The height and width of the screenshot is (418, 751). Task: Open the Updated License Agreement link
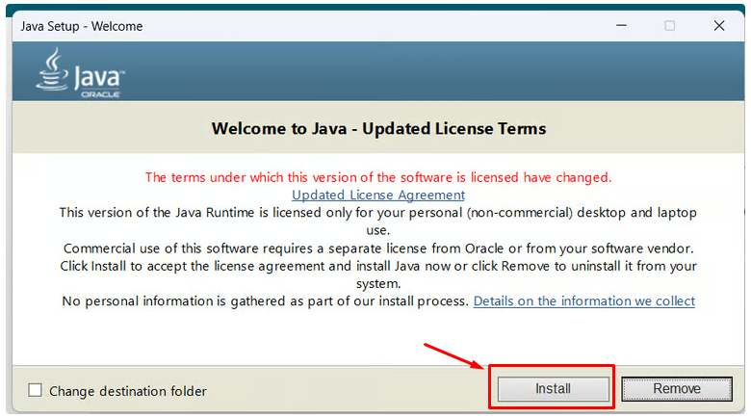coord(378,196)
